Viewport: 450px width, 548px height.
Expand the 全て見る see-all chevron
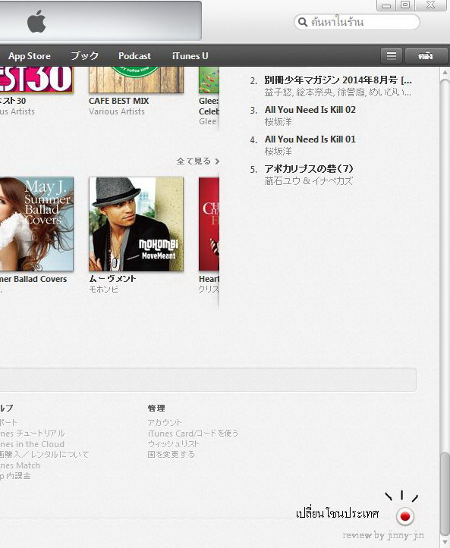pos(217,161)
